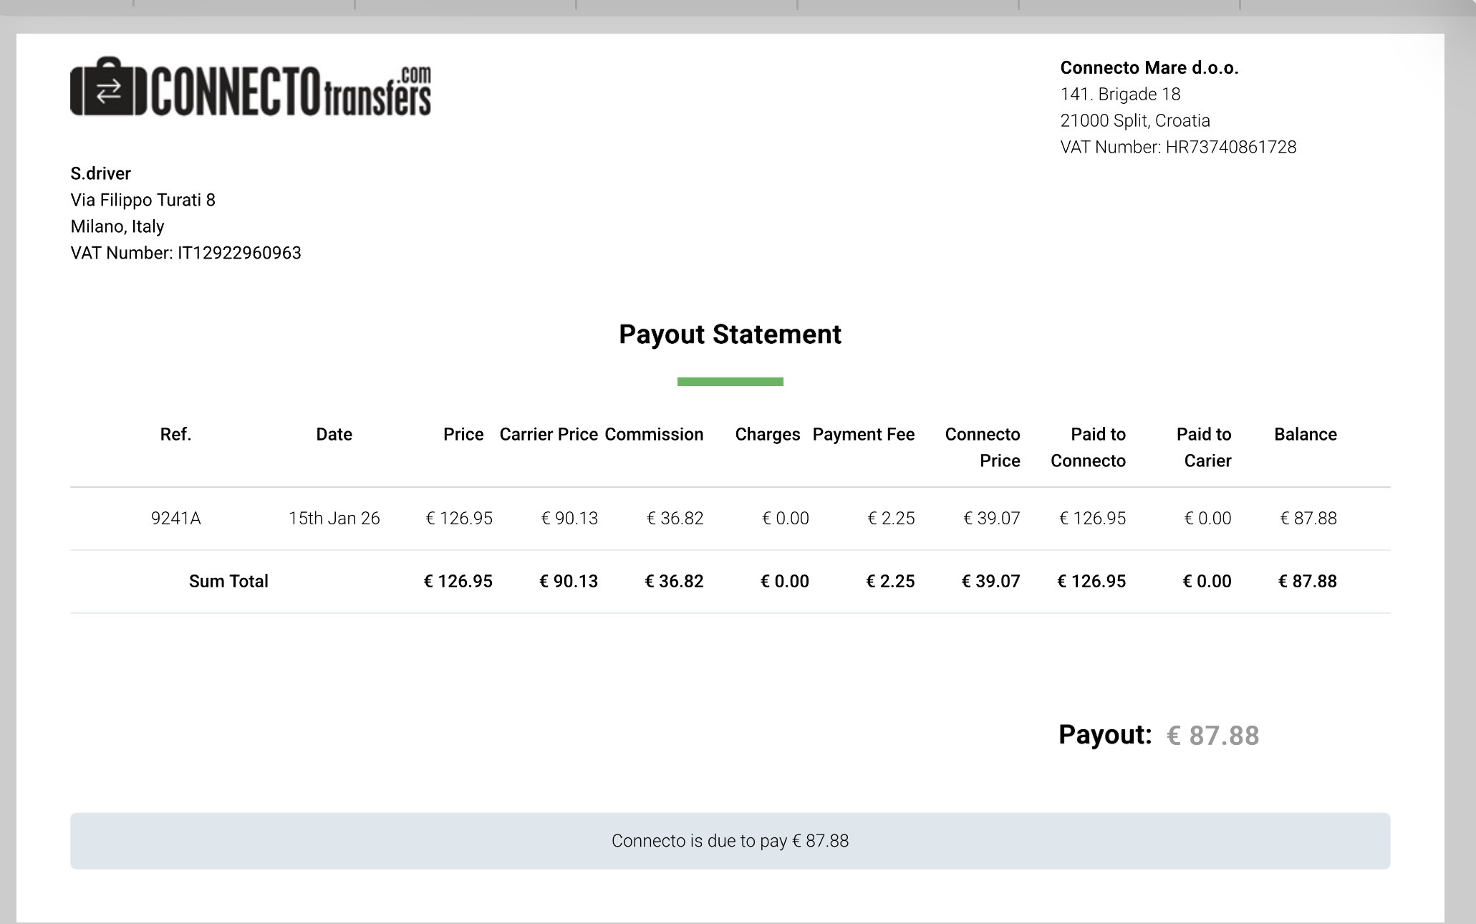Image resolution: width=1476 pixels, height=924 pixels.
Task: Select the 15th Jan 26 date cell
Action: pos(334,519)
